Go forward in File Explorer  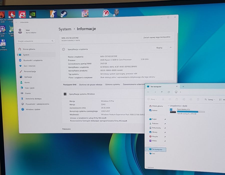(x=155, y=92)
